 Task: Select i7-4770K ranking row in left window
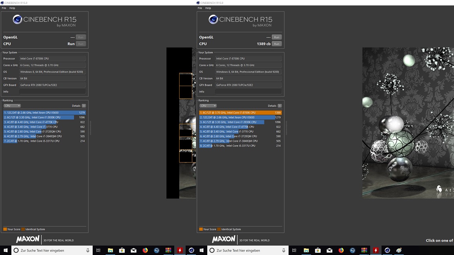(45, 122)
